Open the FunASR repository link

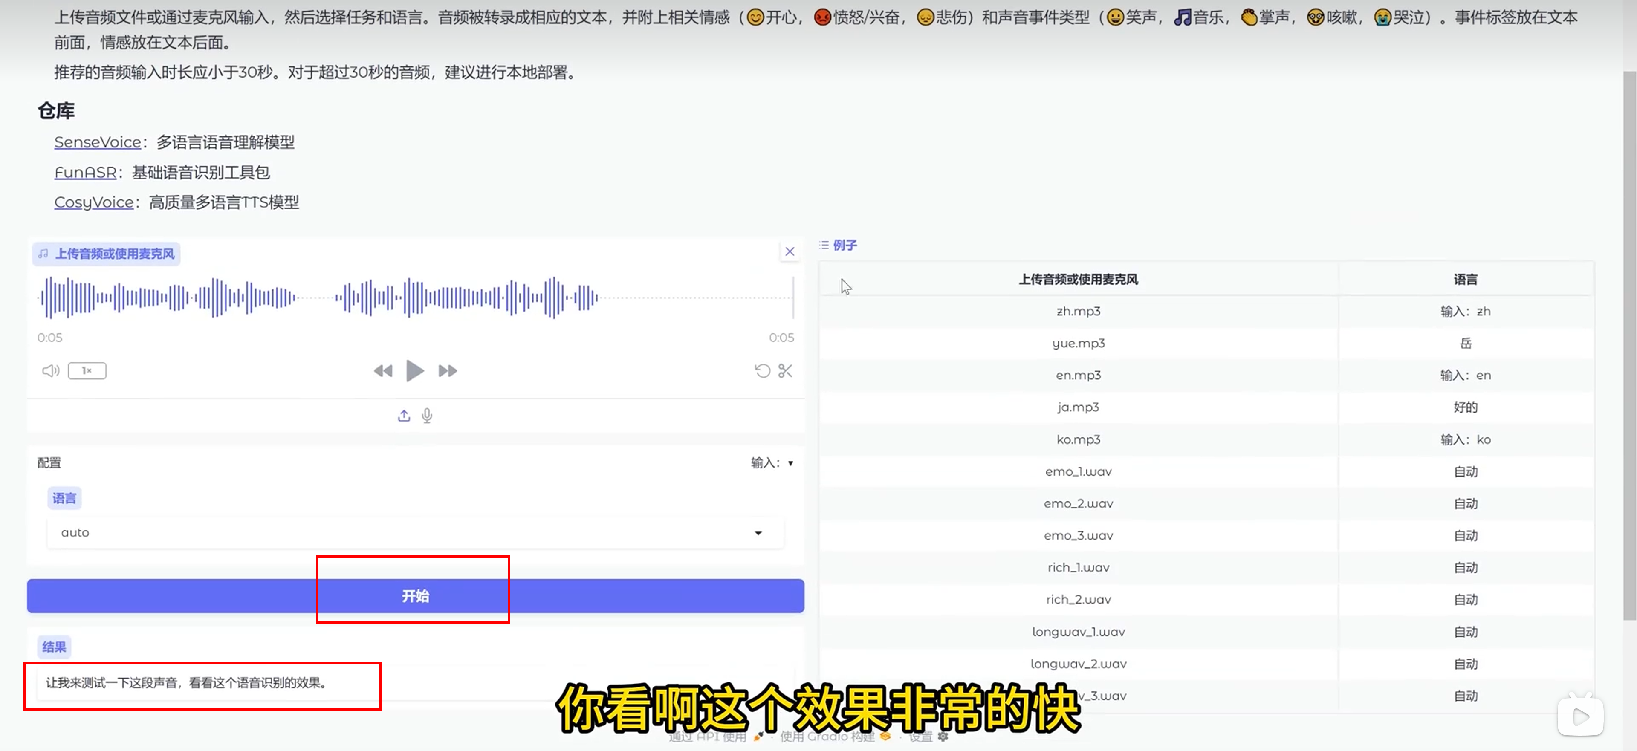(x=85, y=172)
